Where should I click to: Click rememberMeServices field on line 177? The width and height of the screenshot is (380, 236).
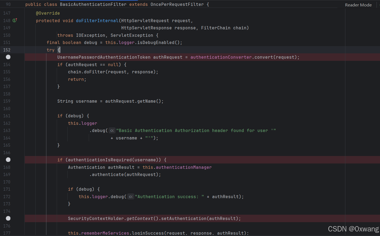pos(105,233)
